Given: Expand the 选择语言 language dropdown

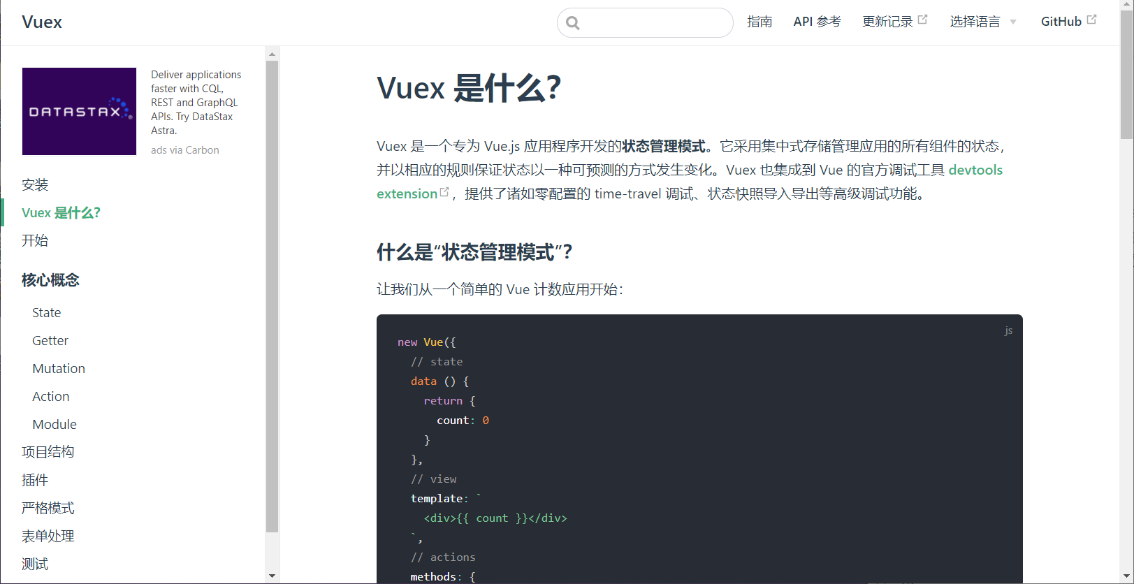Looking at the screenshot, I should point(983,22).
